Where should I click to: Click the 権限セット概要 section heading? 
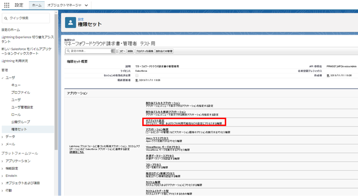[x=77, y=62]
